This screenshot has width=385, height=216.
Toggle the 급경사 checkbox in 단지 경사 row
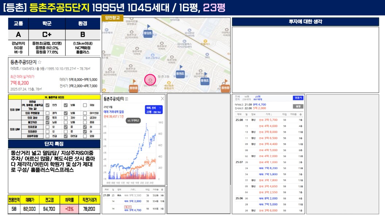[85, 118]
